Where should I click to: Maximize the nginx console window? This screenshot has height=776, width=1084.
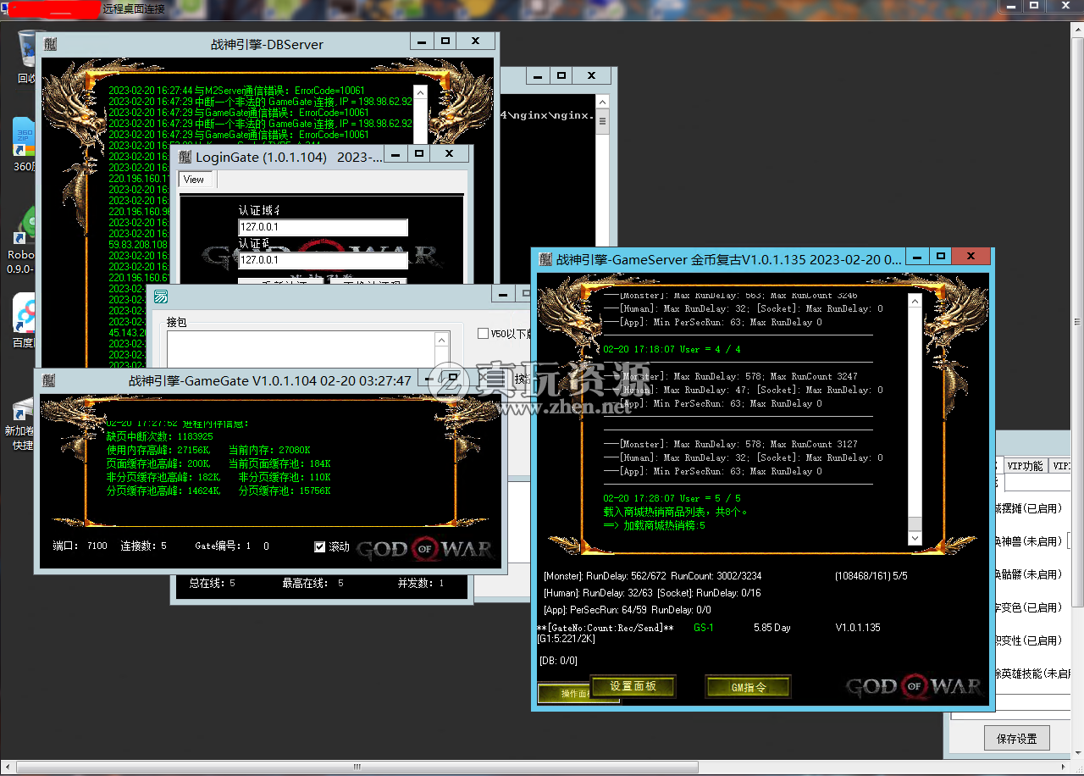561,75
